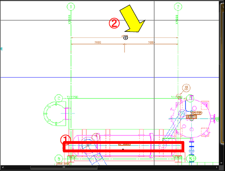
Task: Select the blue valve symbol below the vessel
Action: coord(191,151)
